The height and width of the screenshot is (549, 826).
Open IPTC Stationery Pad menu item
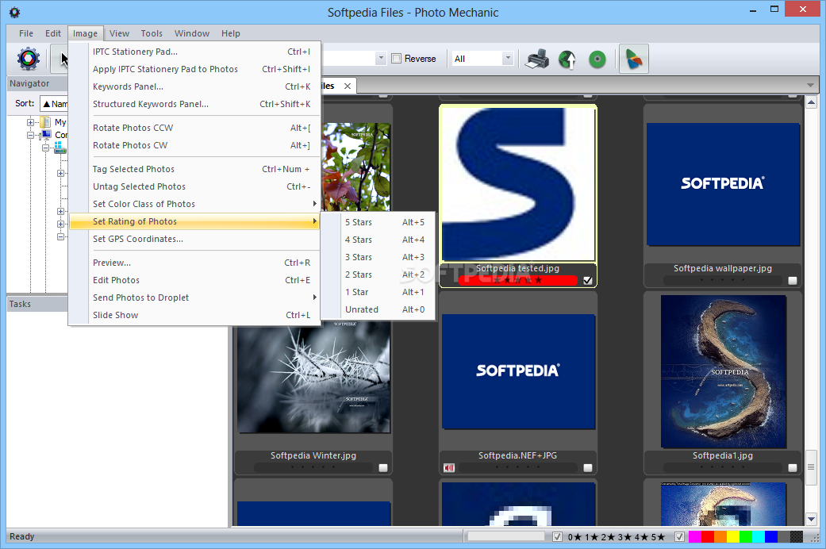click(x=195, y=52)
